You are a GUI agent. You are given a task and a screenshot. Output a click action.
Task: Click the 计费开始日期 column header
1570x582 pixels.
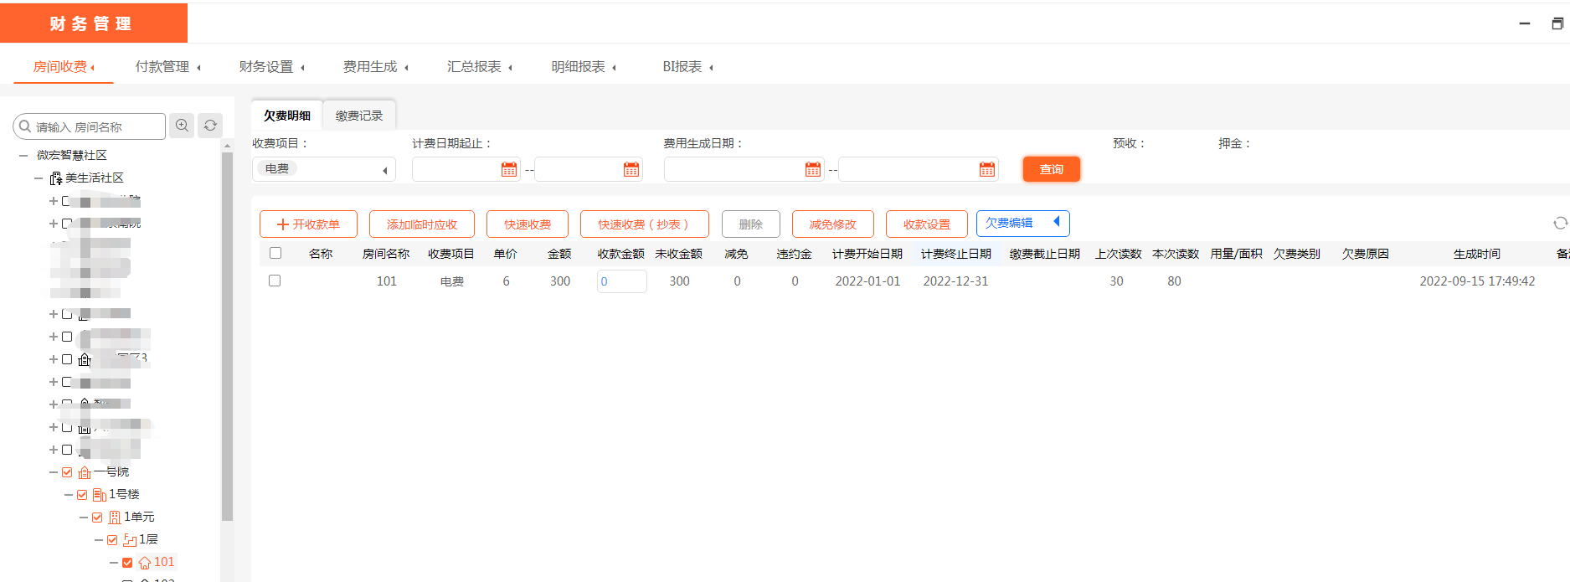click(867, 254)
